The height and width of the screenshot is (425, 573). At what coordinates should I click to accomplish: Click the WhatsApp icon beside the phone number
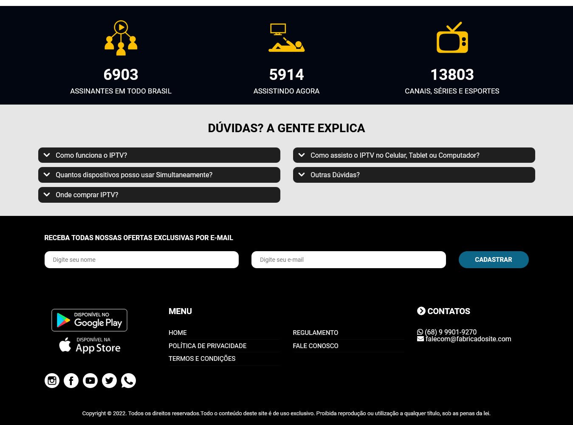pyautogui.click(x=420, y=332)
